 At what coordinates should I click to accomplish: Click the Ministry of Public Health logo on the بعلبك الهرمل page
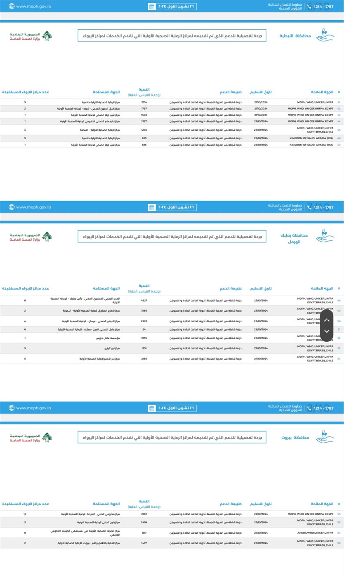31,237
